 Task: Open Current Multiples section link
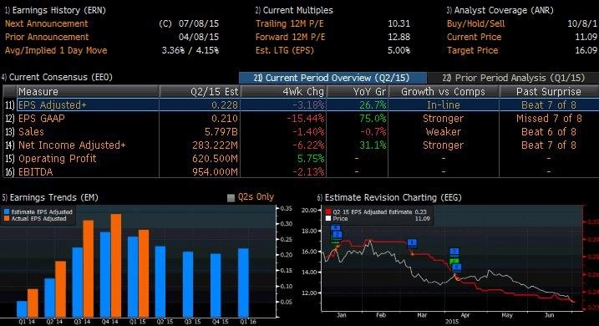294,10
